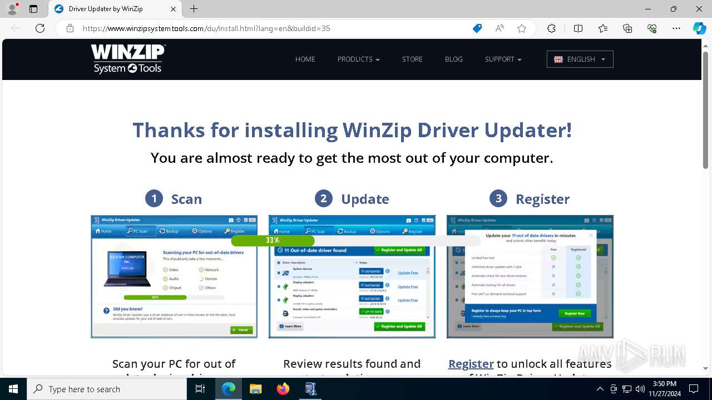Open a new browser tab
Screen dimensions: 712x400
coord(194,9)
